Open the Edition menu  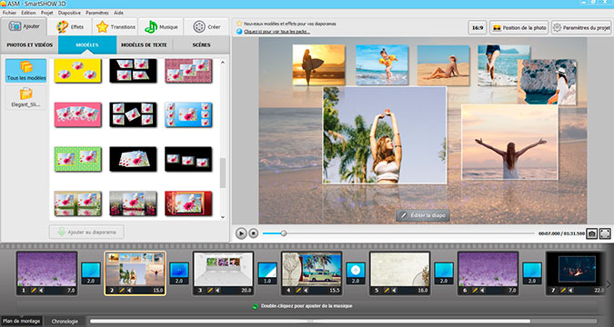point(28,13)
